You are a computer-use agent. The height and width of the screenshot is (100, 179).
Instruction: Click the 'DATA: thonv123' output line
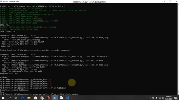click(8, 31)
